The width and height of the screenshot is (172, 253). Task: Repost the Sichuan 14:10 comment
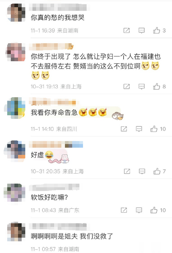pyautogui.click(x=124, y=129)
